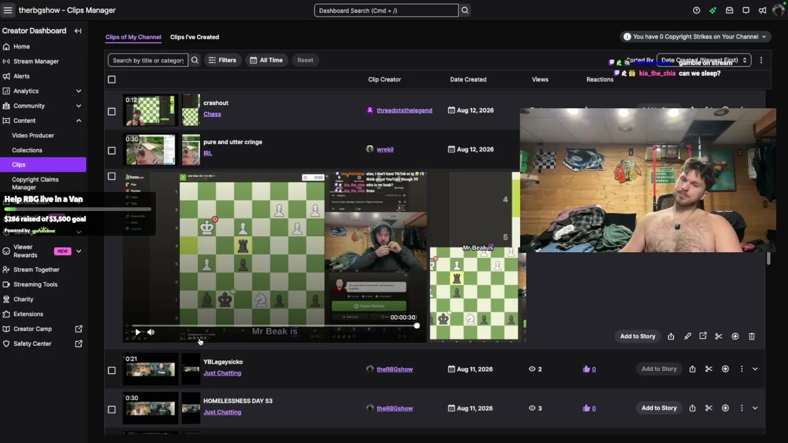Open the green sparkle icon in top bar
This screenshot has width=788, height=443.
tap(713, 10)
